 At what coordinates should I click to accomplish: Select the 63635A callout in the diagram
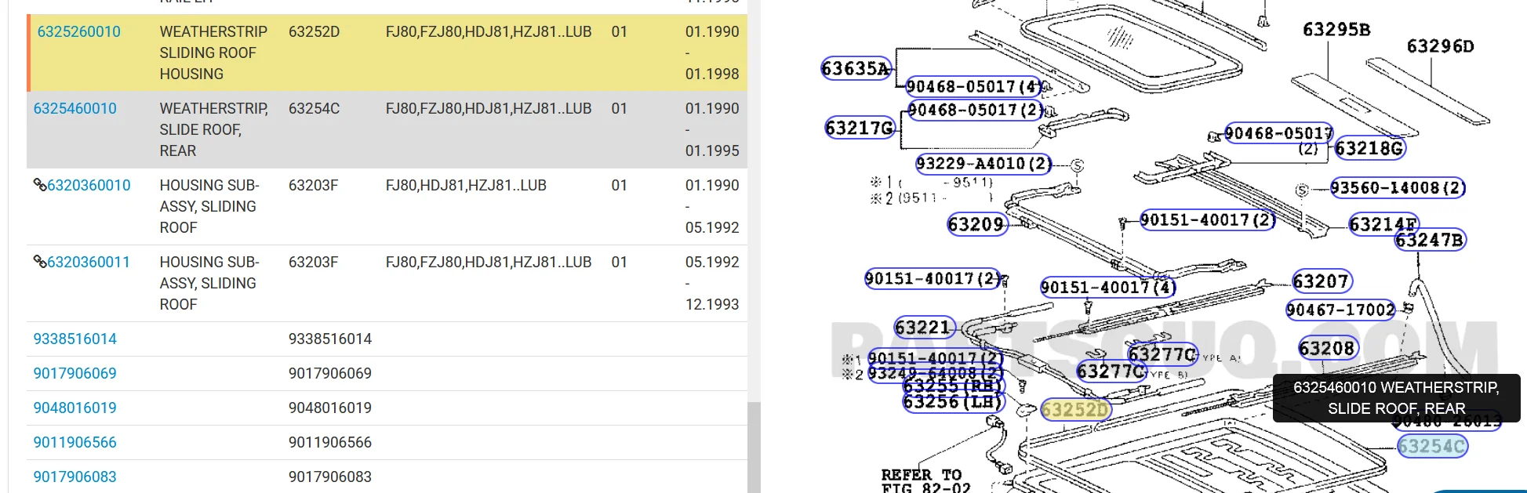856,69
